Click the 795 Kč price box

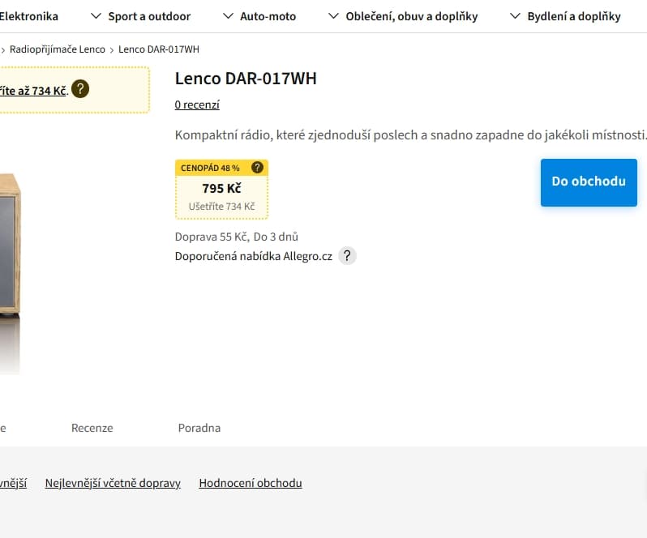tap(221, 189)
